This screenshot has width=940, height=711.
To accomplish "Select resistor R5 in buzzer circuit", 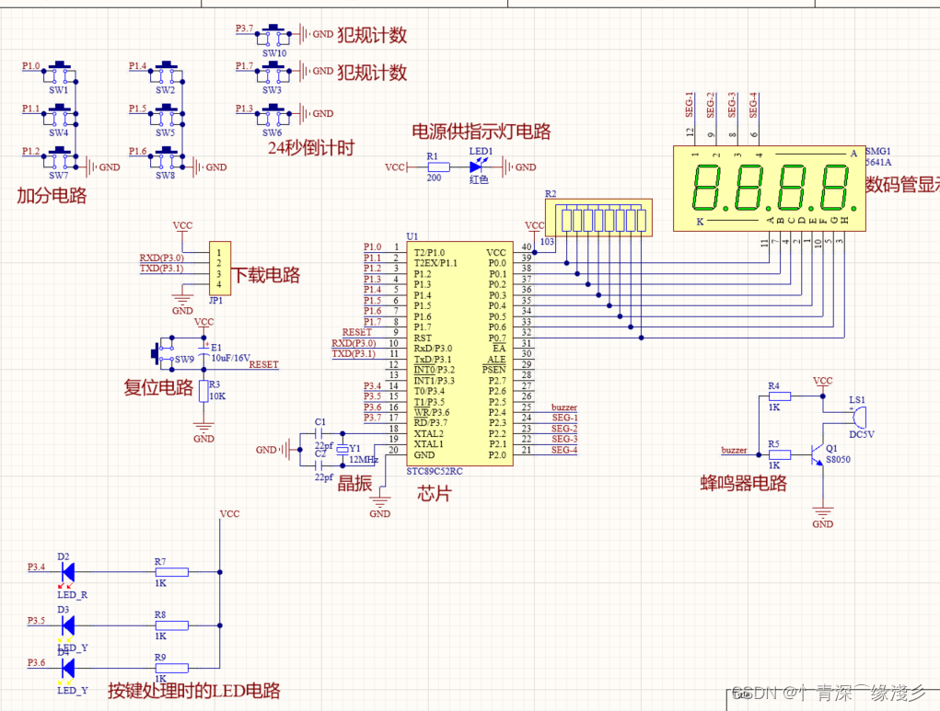I will [779, 455].
